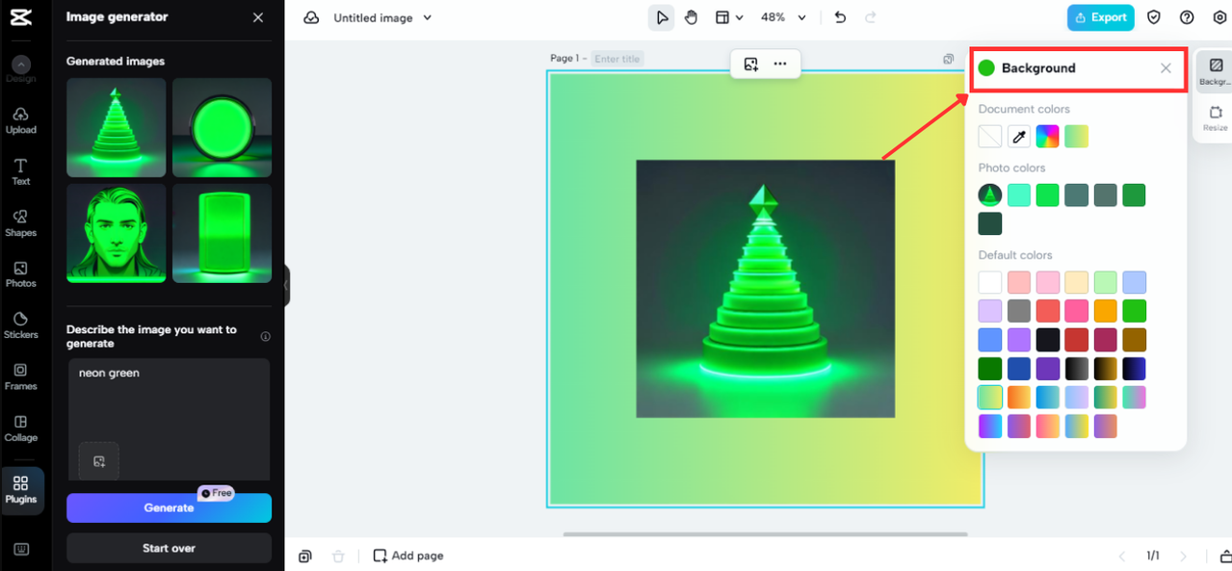This screenshot has width=1232, height=571.
Task: Open the help question mark icon
Action: [x=1187, y=17]
